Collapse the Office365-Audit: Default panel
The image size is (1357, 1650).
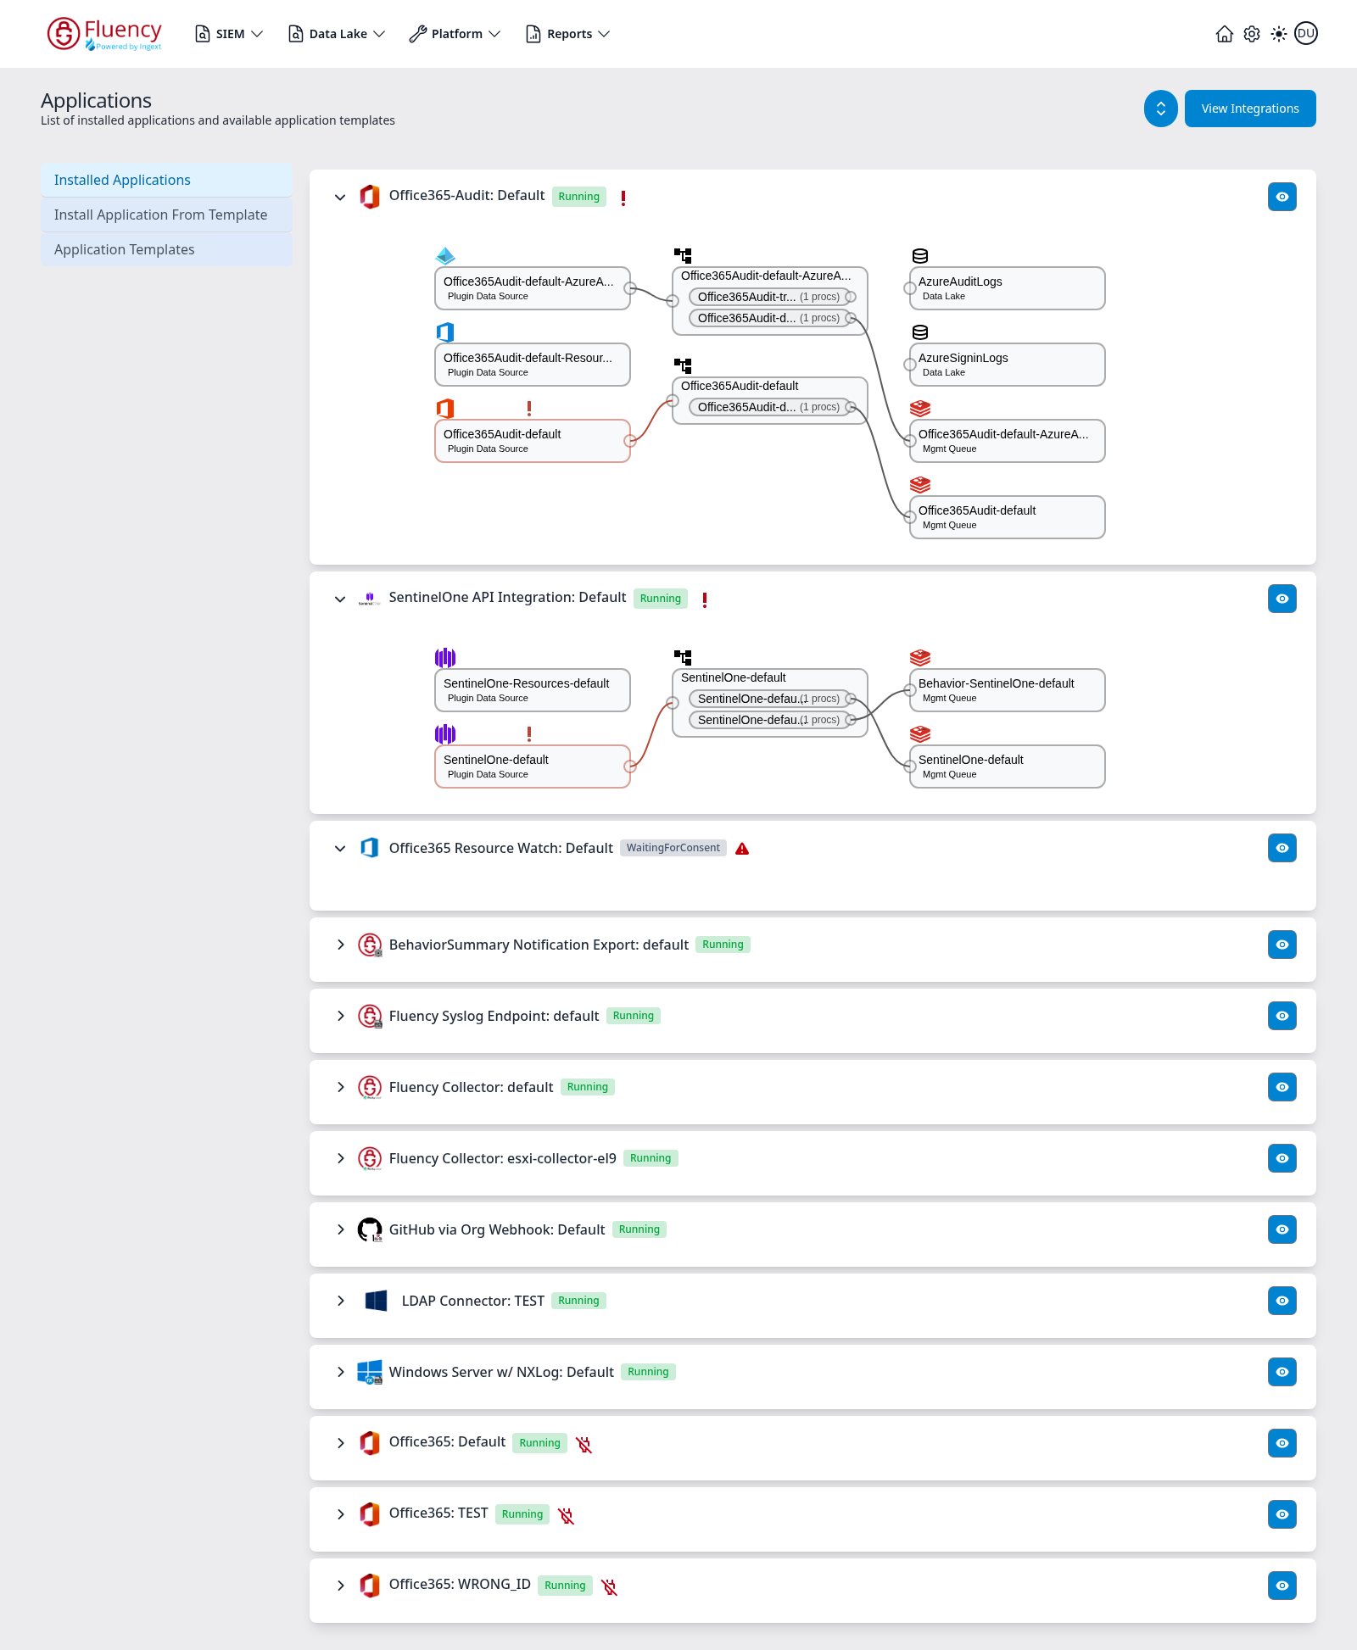(340, 197)
